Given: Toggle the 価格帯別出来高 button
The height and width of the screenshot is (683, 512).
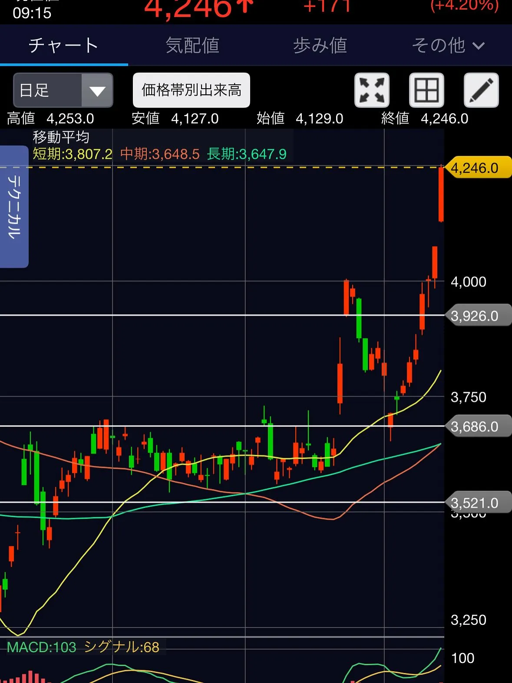Looking at the screenshot, I should (191, 90).
